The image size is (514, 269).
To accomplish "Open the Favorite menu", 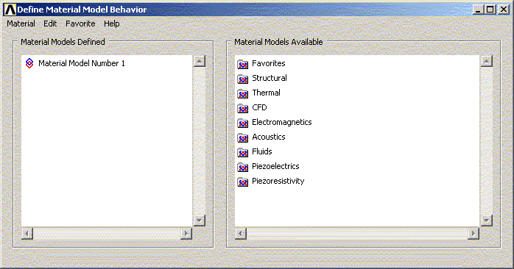I will tap(80, 24).
